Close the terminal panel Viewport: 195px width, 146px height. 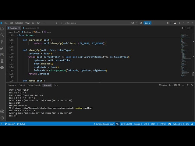click(192, 85)
